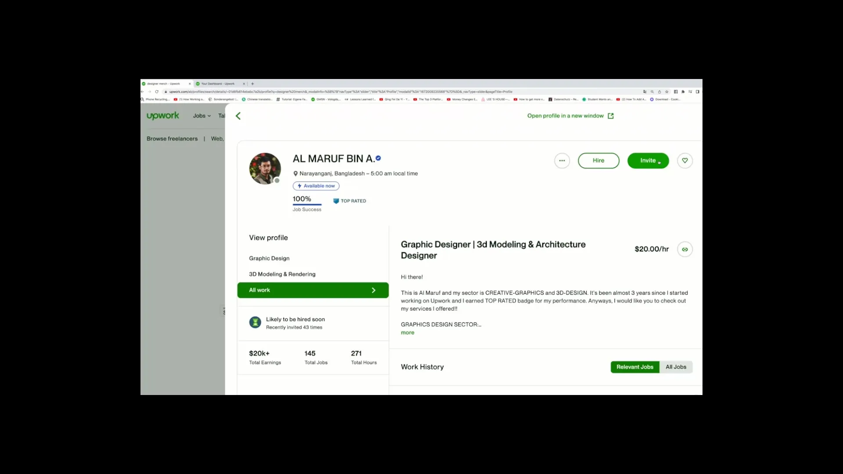843x474 pixels.
Task: Click the freelancer profile photo thumbnail
Action: pyautogui.click(x=265, y=168)
